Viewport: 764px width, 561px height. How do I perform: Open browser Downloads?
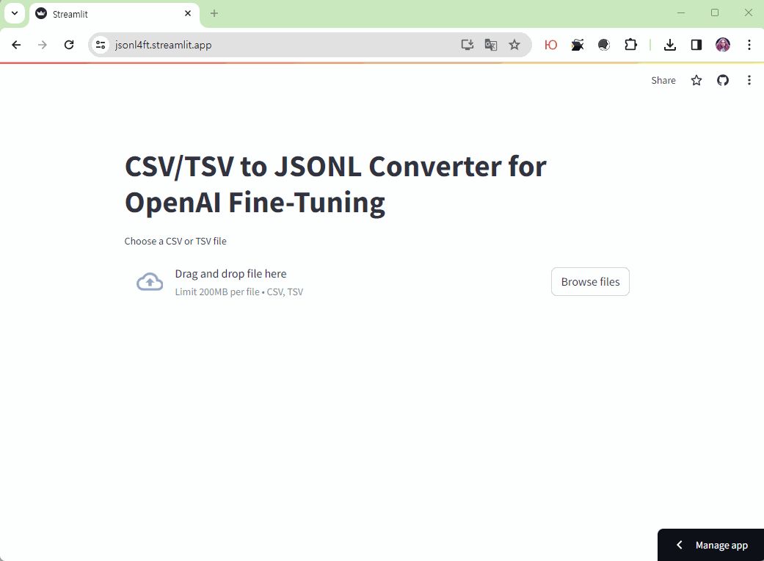pos(670,45)
